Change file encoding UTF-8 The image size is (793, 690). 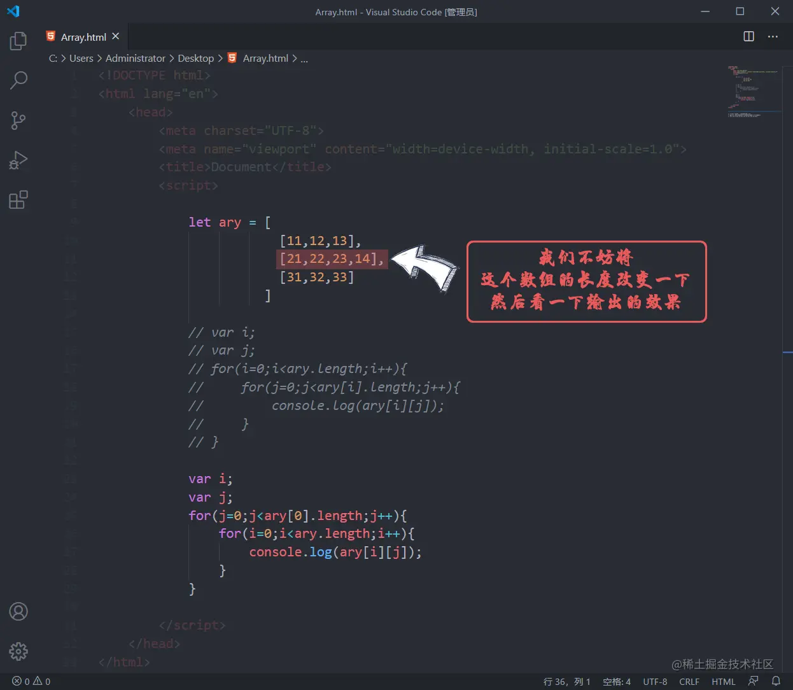point(655,681)
